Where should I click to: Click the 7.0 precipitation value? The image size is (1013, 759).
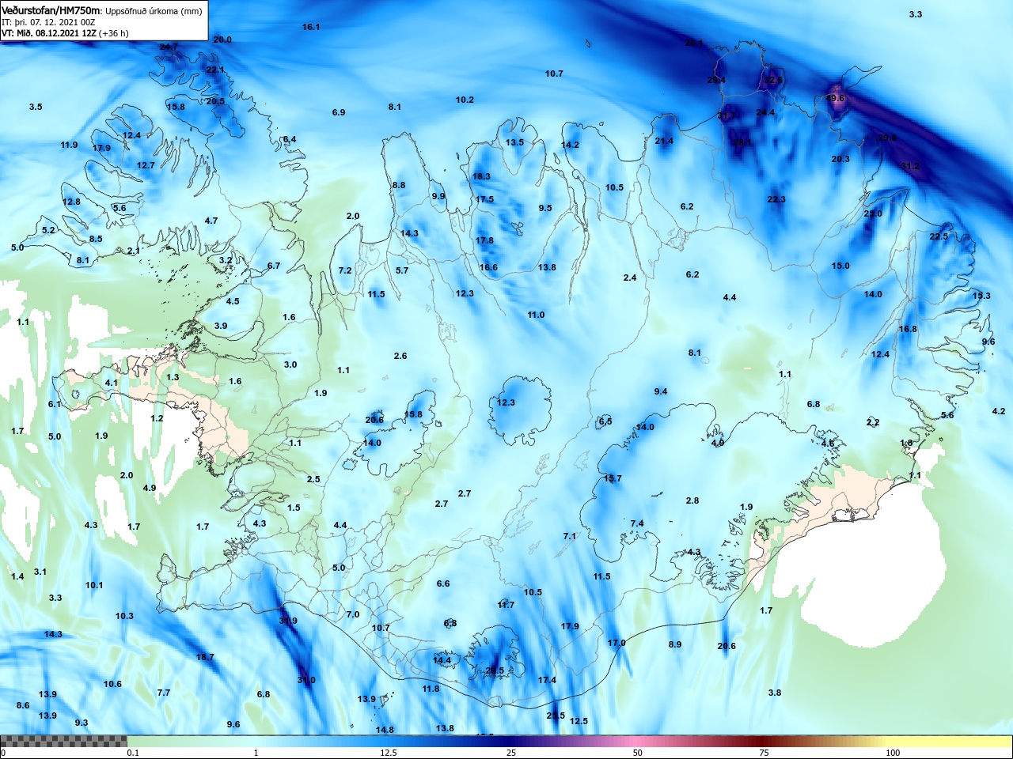point(353,615)
